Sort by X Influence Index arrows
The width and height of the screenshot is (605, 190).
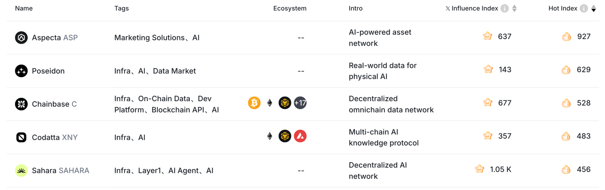(x=514, y=8)
